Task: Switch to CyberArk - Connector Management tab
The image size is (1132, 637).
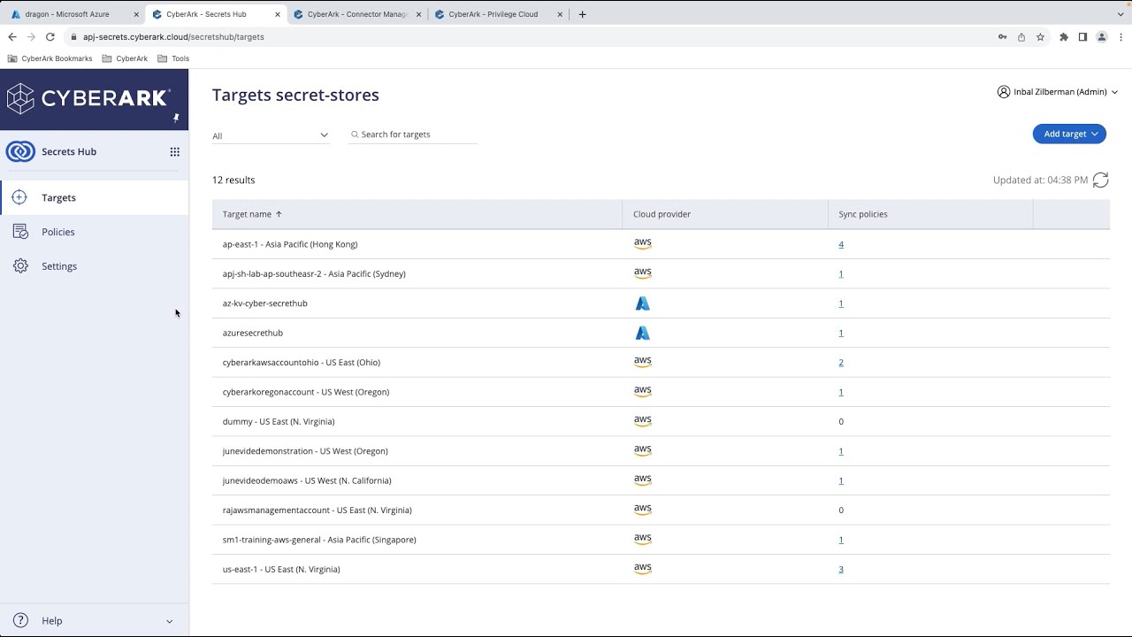Action: tap(357, 14)
